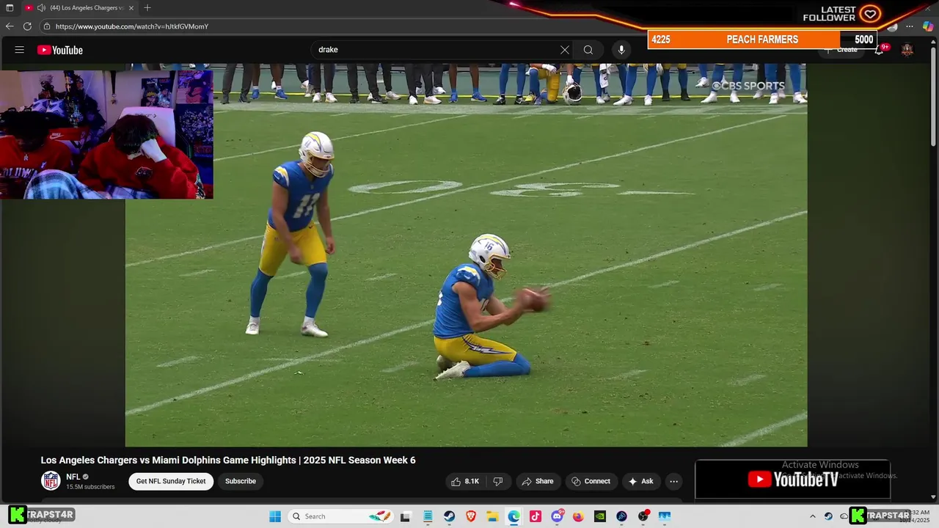The image size is (939, 528).
Task: Open the NFL channel name link
Action: [73, 477]
